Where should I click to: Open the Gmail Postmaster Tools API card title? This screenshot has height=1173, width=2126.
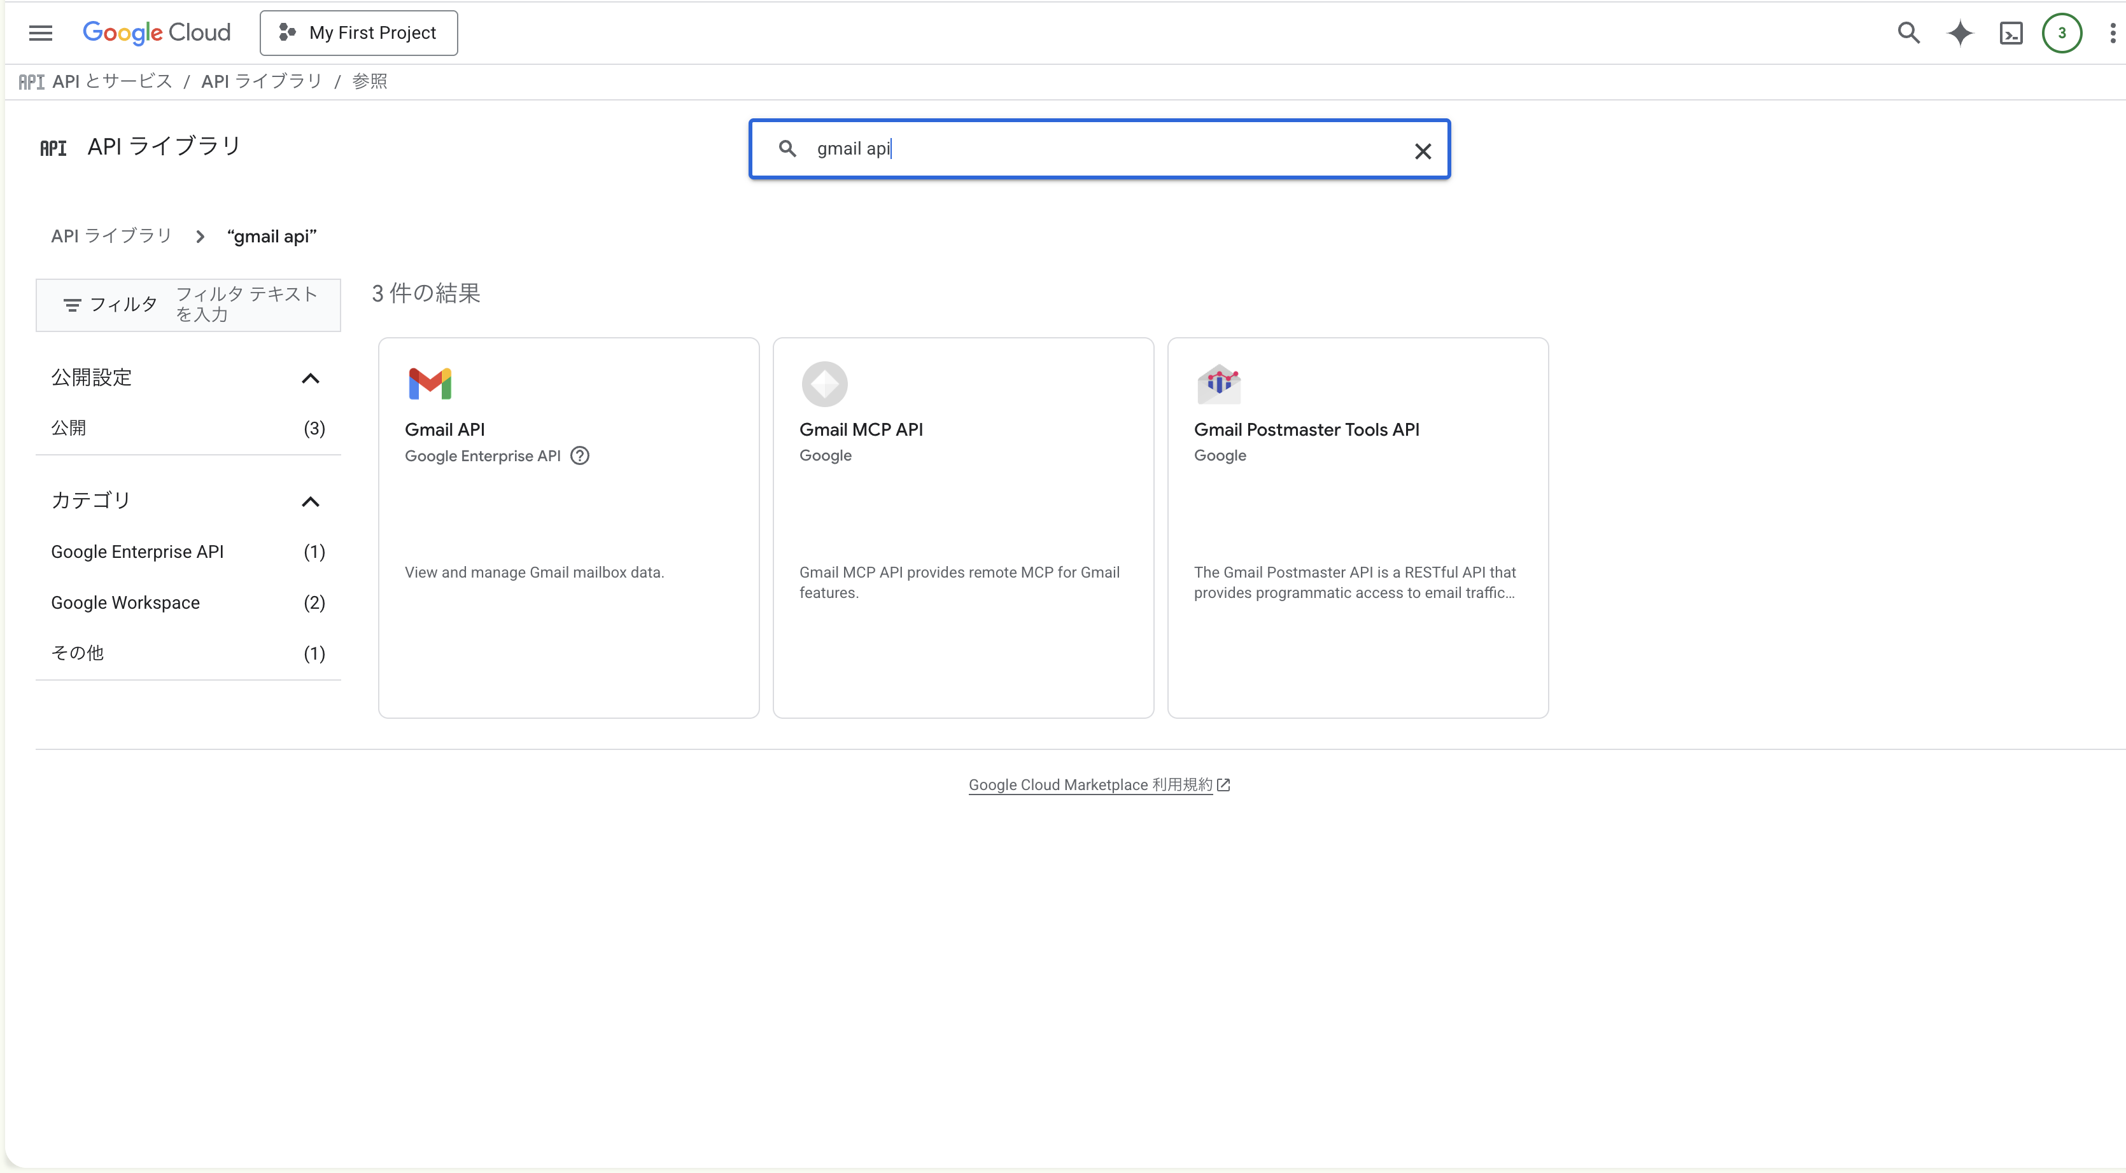(x=1306, y=430)
